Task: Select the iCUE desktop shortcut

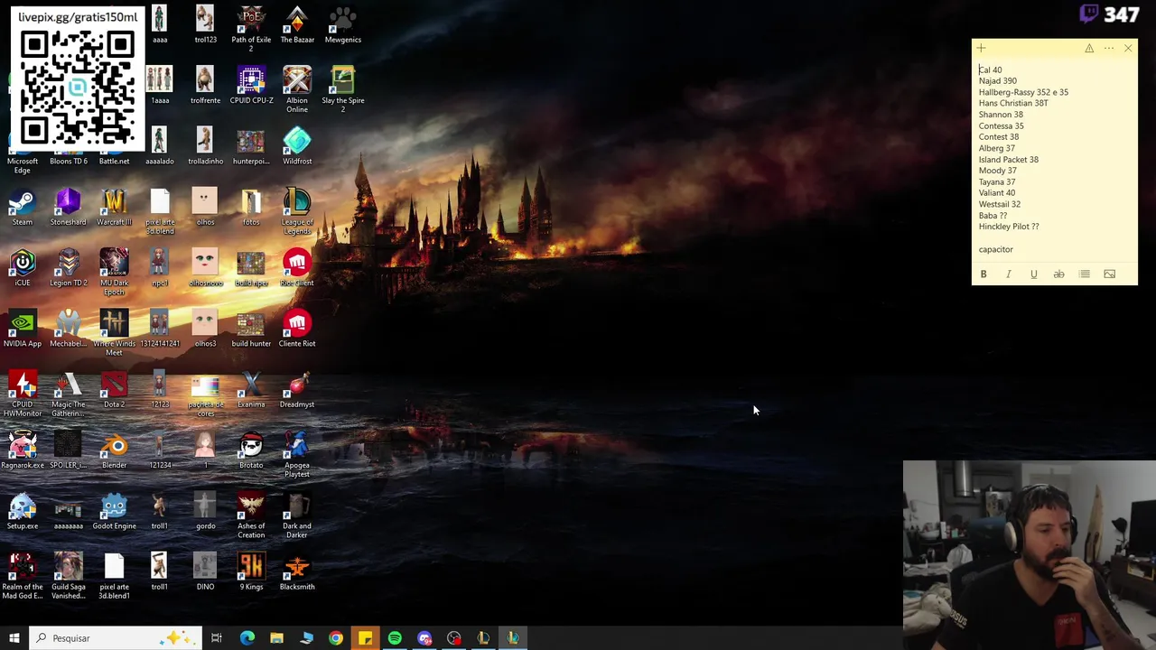Action: 23,267
